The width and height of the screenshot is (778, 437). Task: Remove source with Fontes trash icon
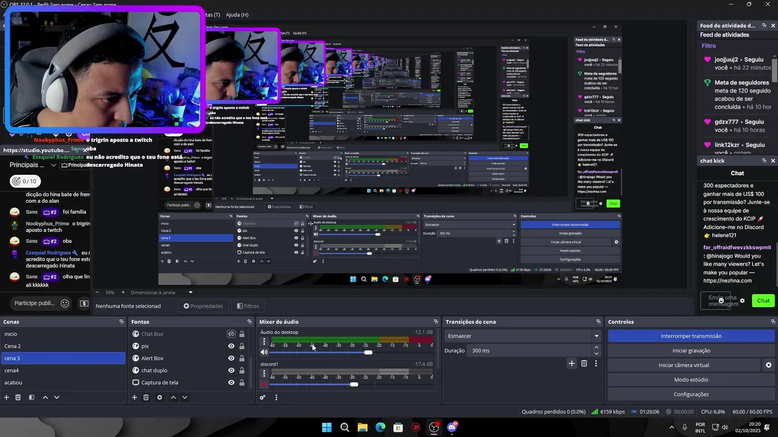pyautogui.click(x=146, y=398)
